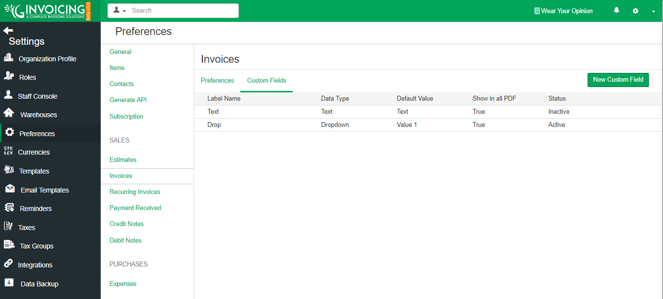Click the Integrations link icon
Screen dimensions: 663x299
8,264
